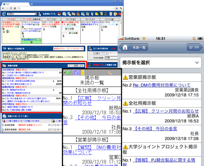This screenshot has width=204, height=166.
Task: Open the folder documents icon in toolbar
Action: click(x=115, y=14)
